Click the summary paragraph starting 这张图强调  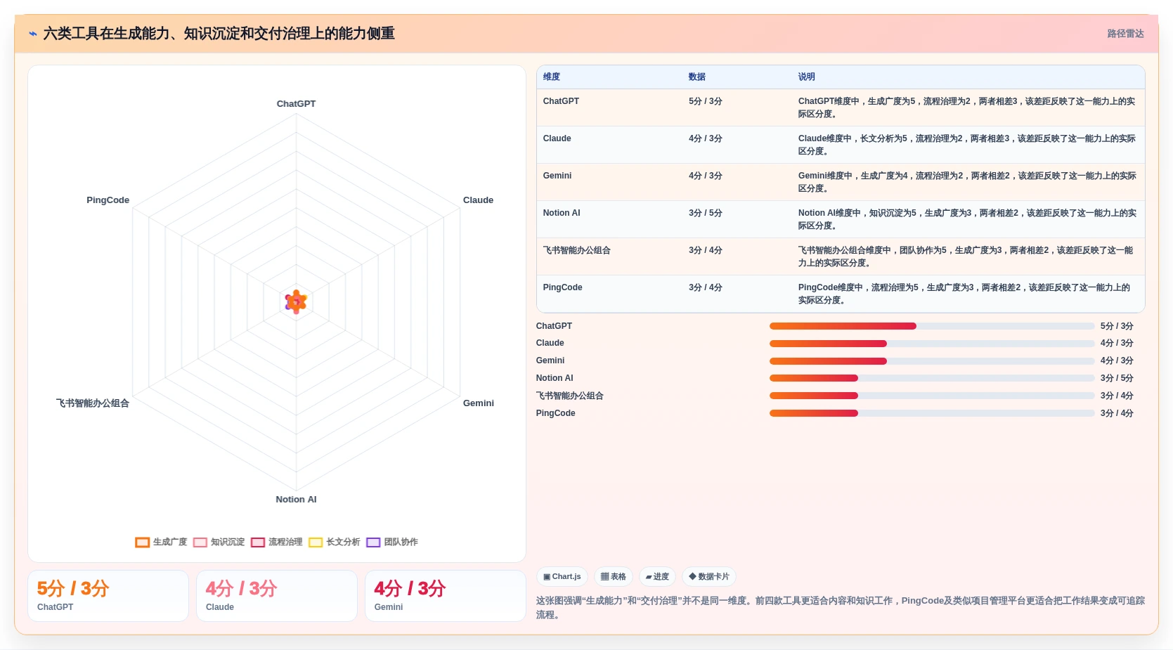[841, 608]
